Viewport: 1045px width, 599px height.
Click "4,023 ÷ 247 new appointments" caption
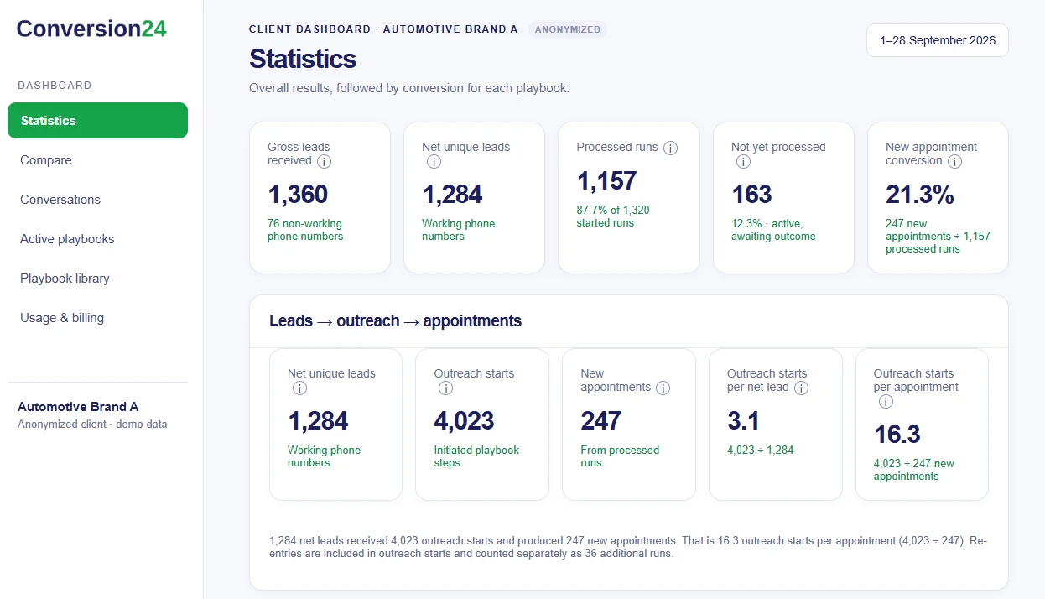tap(914, 470)
